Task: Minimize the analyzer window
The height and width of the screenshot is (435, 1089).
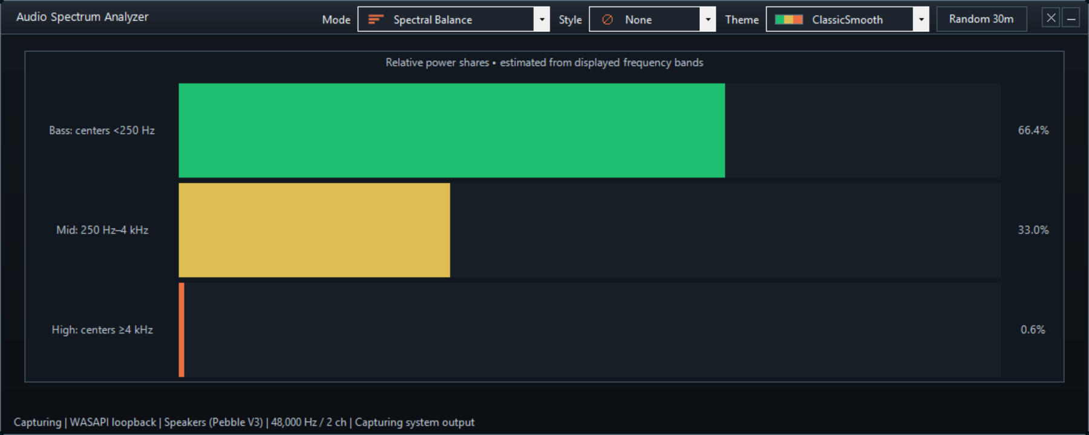Action: pos(1071,18)
